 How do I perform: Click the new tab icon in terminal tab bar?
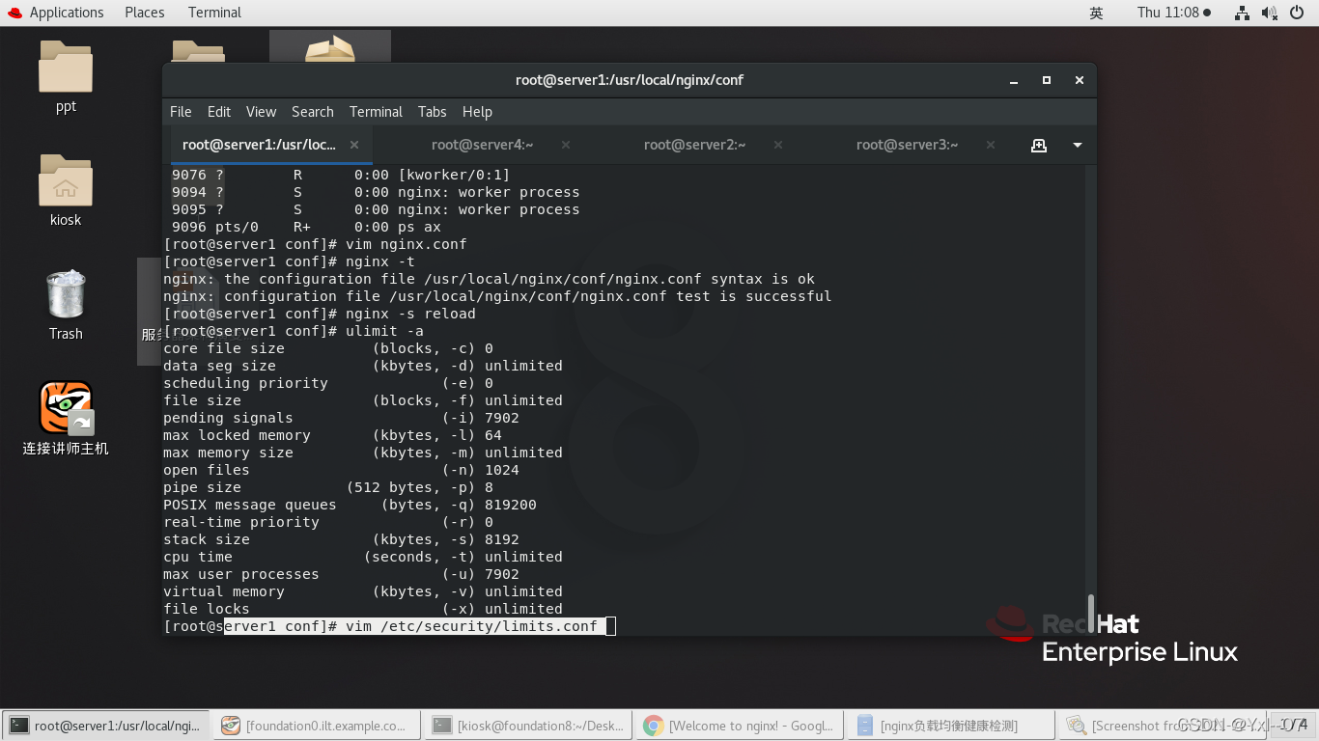click(x=1039, y=145)
